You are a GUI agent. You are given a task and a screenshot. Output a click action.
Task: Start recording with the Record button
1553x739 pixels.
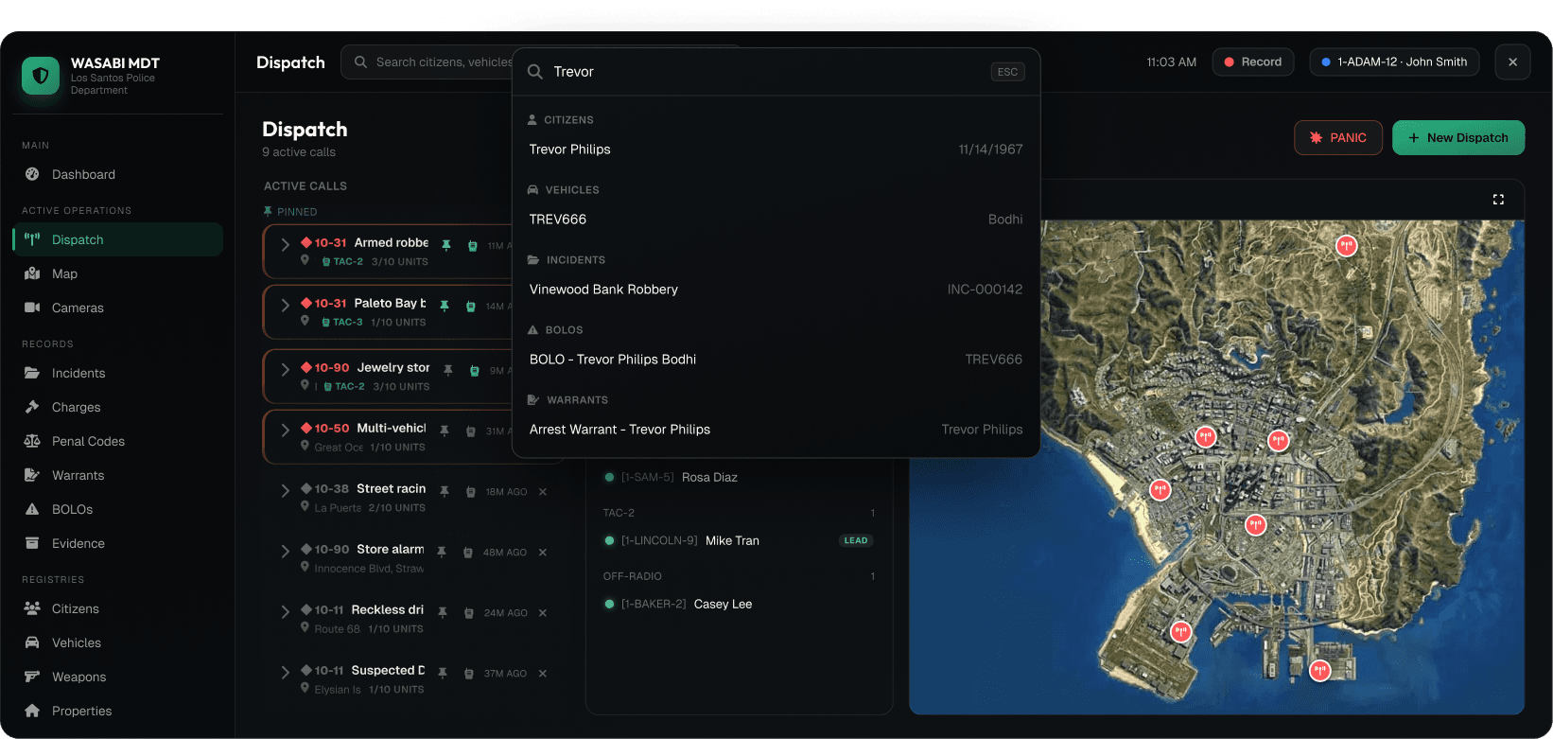click(1252, 62)
